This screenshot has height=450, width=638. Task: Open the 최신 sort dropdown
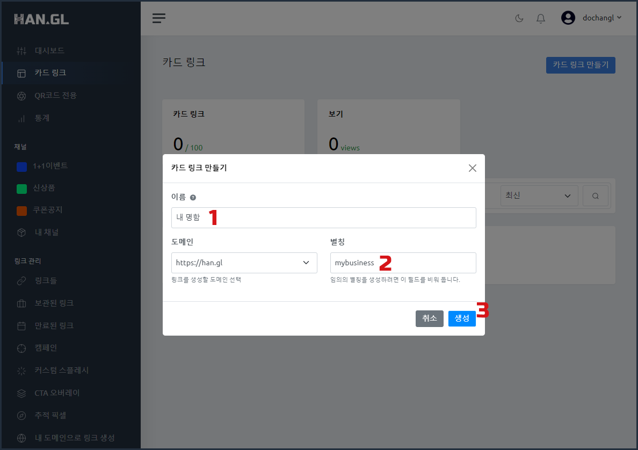(539, 195)
